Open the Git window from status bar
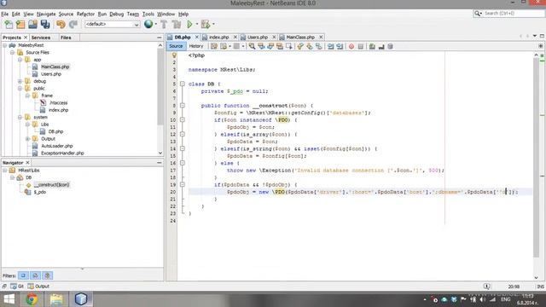 click(17, 287)
